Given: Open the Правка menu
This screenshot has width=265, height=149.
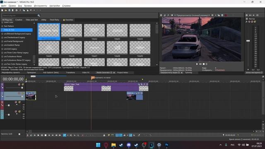Looking at the screenshot, I should [12, 6].
